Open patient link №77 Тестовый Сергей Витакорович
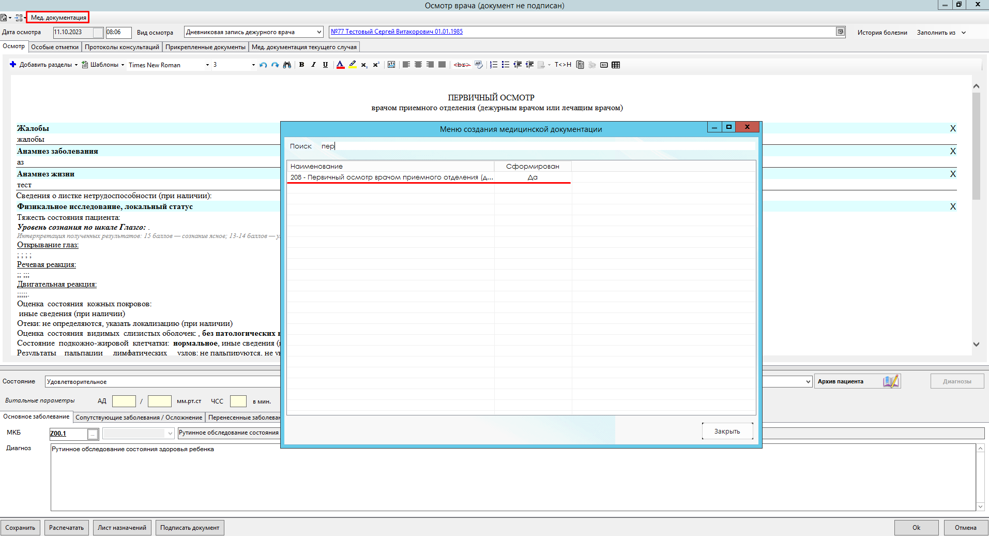Screen dimensions: 989x536 click(x=397, y=32)
